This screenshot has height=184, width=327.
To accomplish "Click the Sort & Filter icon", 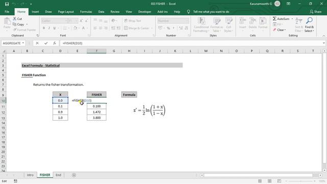I will [x=298, y=20].
